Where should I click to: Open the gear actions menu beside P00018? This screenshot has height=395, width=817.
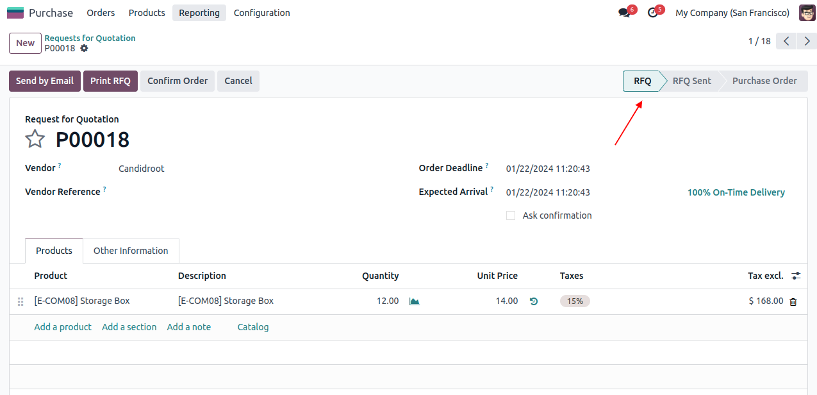[x=84, y=49]
